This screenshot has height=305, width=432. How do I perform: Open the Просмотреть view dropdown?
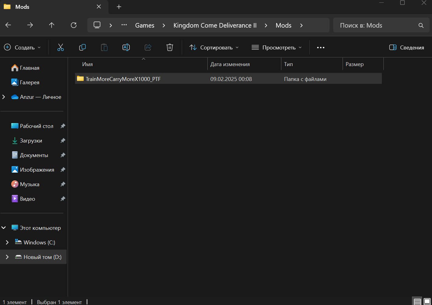point(276,47)
